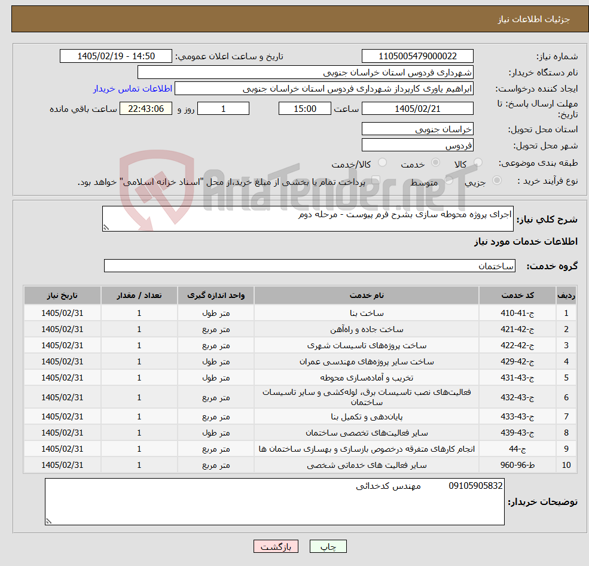Click the جزئیات اطلاعات نیاز page header
589x566 pixels.
[533, 19]
